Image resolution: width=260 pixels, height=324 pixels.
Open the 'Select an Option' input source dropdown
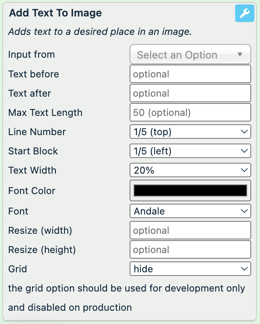pyautogui.click(x=190, y=55)
